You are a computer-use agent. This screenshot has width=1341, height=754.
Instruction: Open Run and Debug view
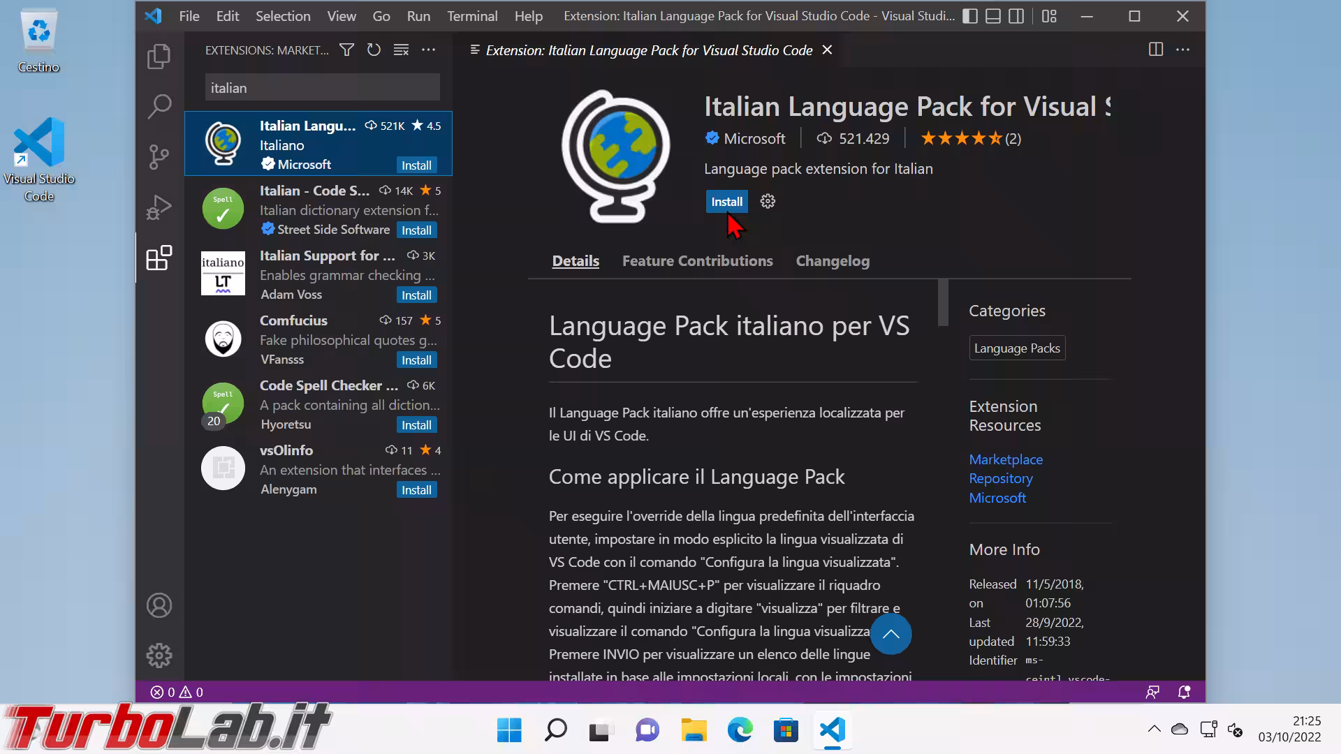click(x=159, y=207)
